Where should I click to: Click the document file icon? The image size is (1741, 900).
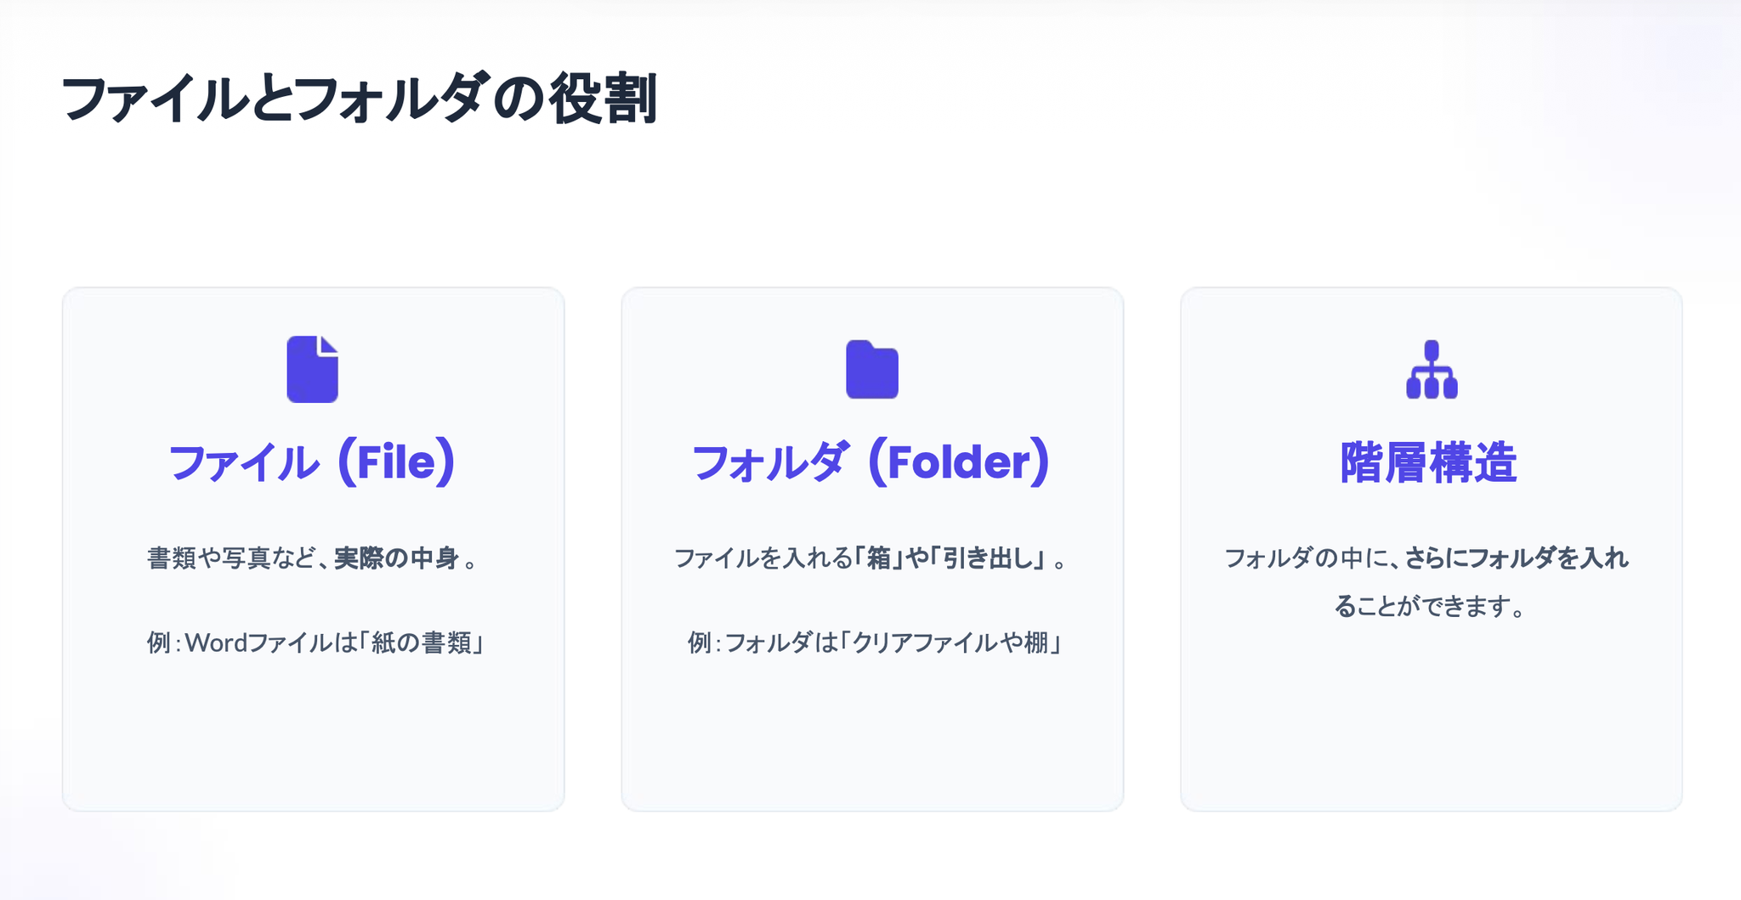pos(312,369)
